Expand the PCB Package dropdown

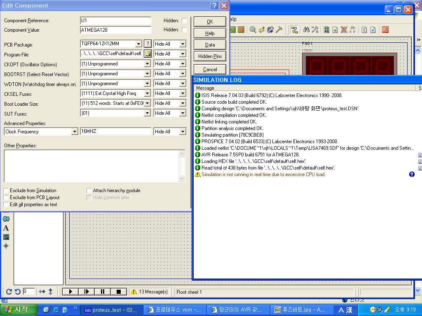pyautogui.click(x=138, y=44)
